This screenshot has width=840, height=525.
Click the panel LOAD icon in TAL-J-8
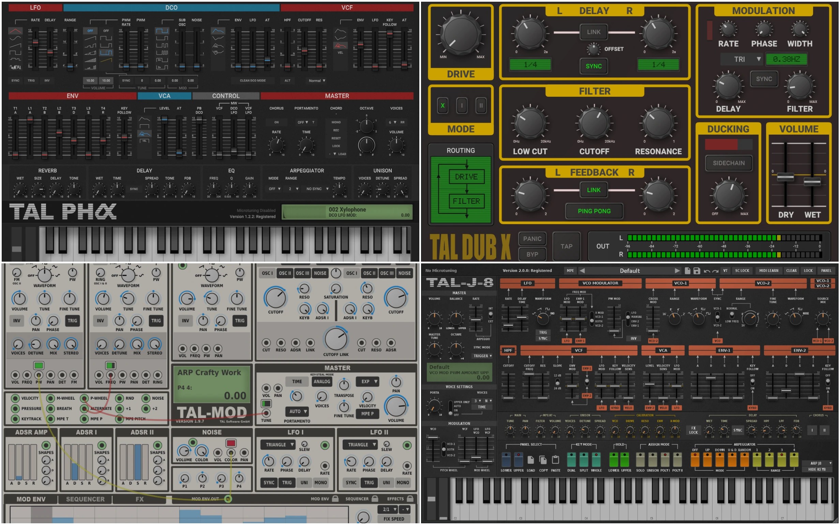530,460
